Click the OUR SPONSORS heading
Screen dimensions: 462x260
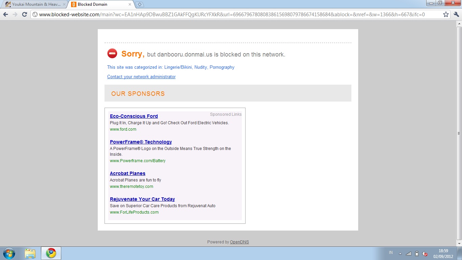tap(138, 94)
